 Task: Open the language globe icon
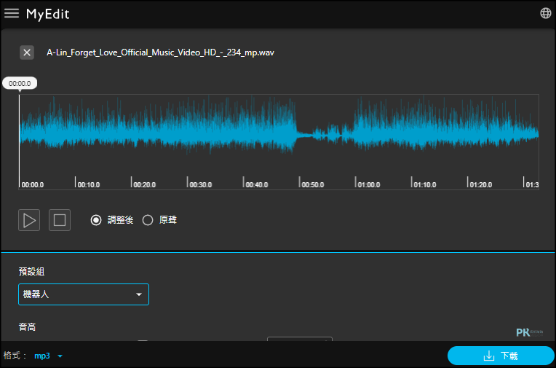click(x=545, y=13)
